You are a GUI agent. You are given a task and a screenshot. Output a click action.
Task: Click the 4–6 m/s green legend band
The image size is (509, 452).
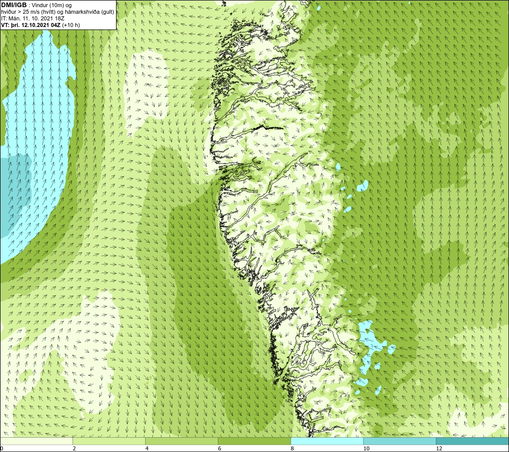pyautogui.click(x=182, y=441)
